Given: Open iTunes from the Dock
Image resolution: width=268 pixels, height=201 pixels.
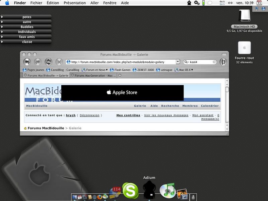Looking at the screenshot, I should pyautogui.click(x=168, y=190).
